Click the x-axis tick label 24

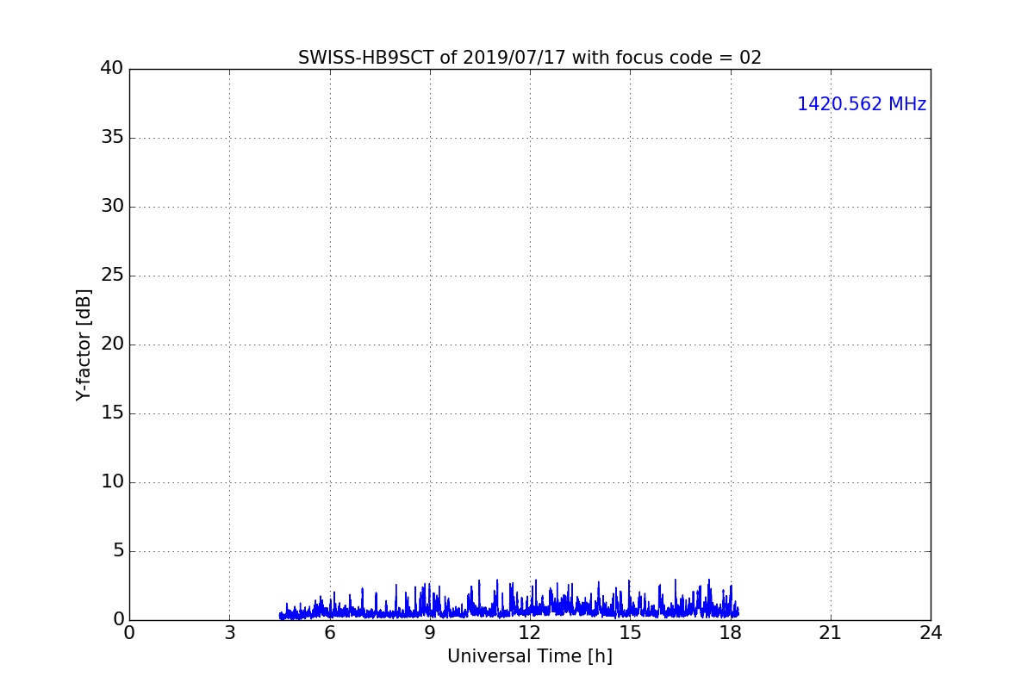[x=931, y=633]
